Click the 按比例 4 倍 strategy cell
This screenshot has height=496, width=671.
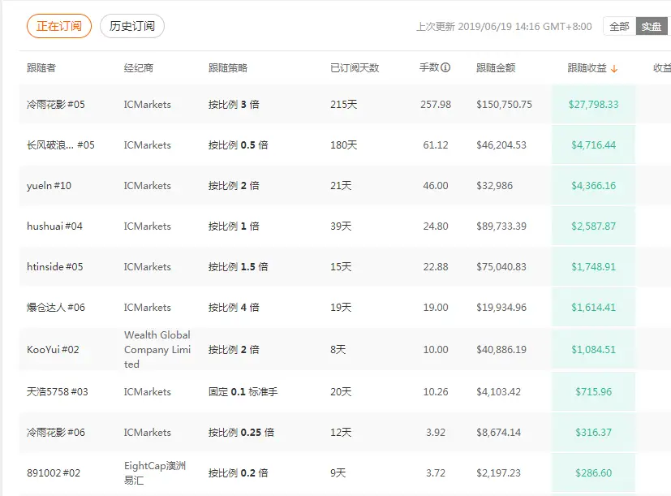coord(234,308)
